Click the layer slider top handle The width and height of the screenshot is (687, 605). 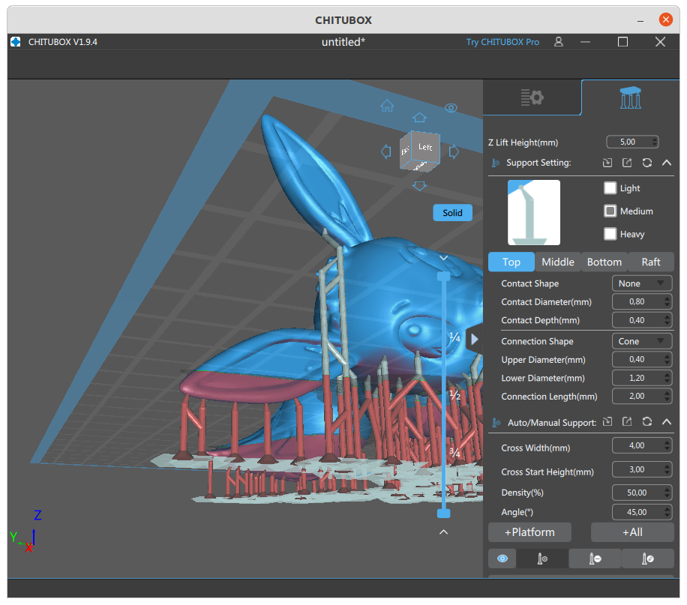[x=443, y=276]
